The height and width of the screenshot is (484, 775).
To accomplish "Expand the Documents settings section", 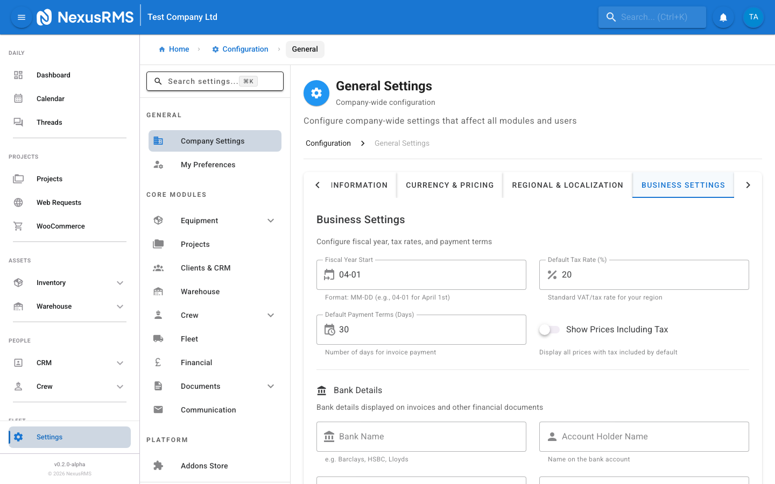I will pos(270,386).
